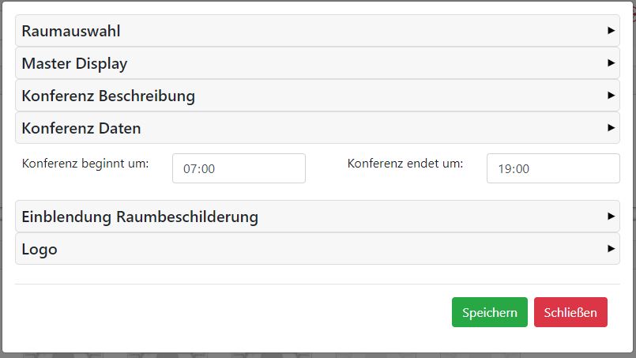Click the triangle icon on the Logo row
636x358 pixels.
611,248
